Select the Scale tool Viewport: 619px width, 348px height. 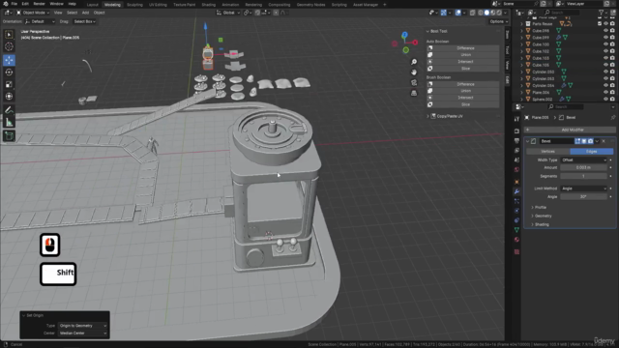[x=9, y=84]
